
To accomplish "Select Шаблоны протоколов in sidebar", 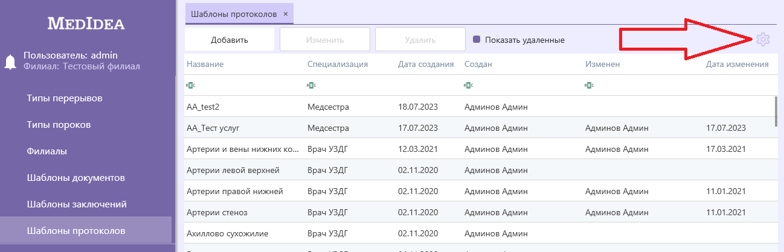I will 86,231.
